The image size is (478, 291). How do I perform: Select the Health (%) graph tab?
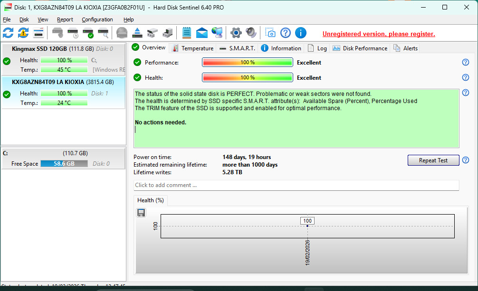(x=151, y=200)
